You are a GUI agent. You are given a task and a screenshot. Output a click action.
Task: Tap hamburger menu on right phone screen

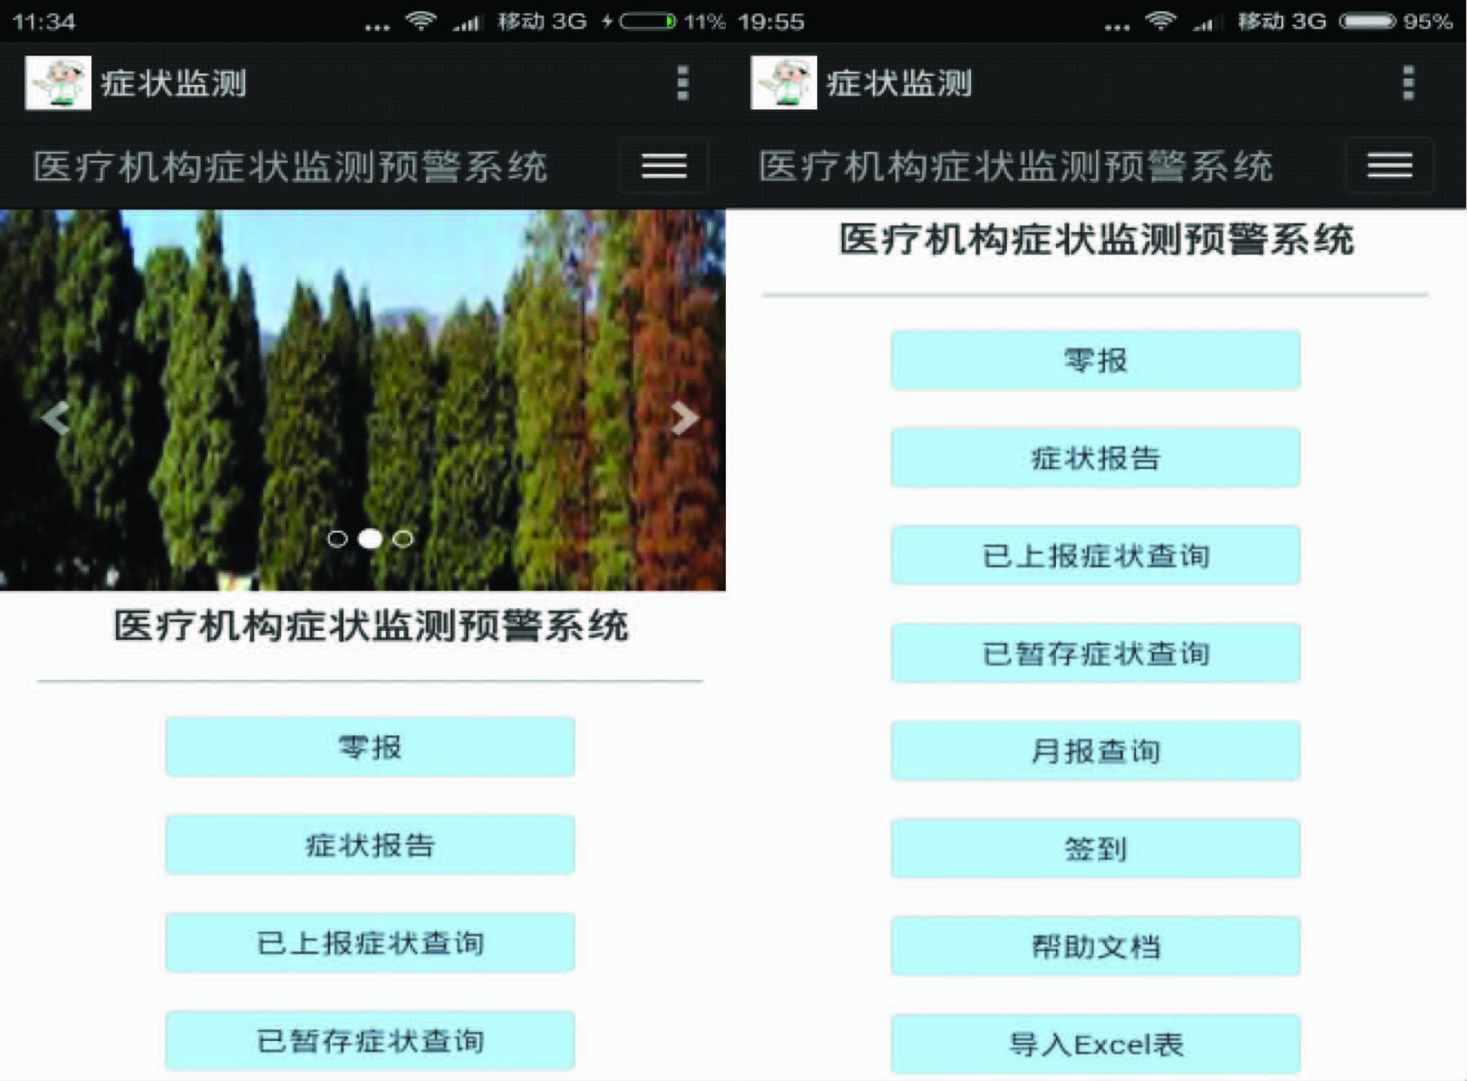tap(1389, 166)
